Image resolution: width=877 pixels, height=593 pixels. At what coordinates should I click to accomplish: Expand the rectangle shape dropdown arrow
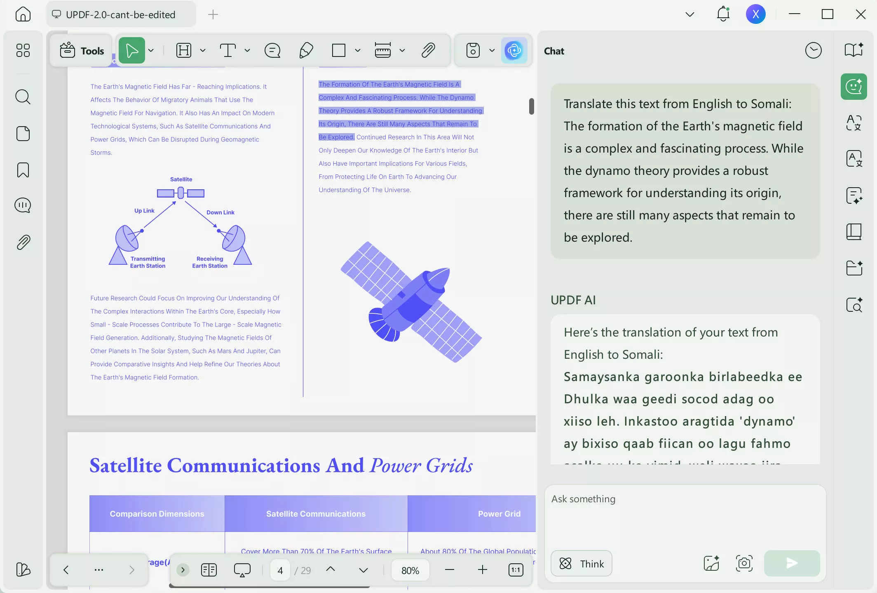click(x=358, y=50)
